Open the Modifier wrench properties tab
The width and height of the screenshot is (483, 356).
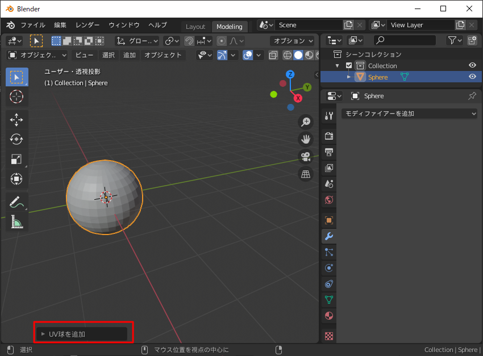click(x=329, y=236)
